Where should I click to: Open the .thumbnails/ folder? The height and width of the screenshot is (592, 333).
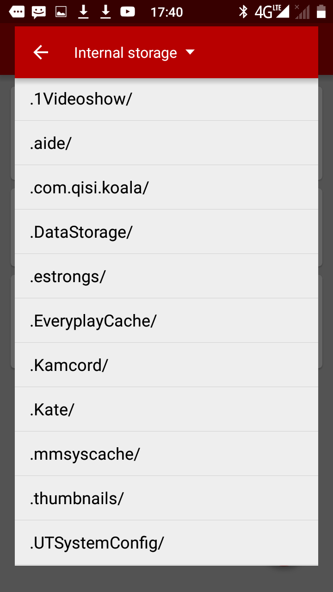pos(166,498)
